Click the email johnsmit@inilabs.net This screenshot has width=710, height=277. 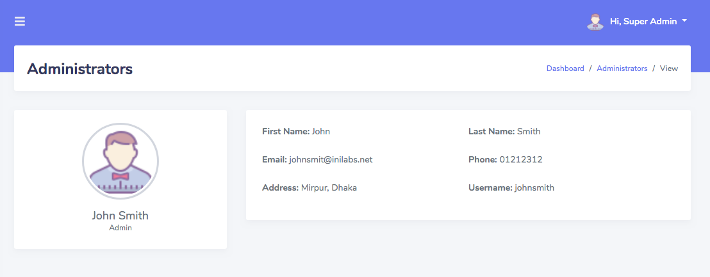[331, 159]
